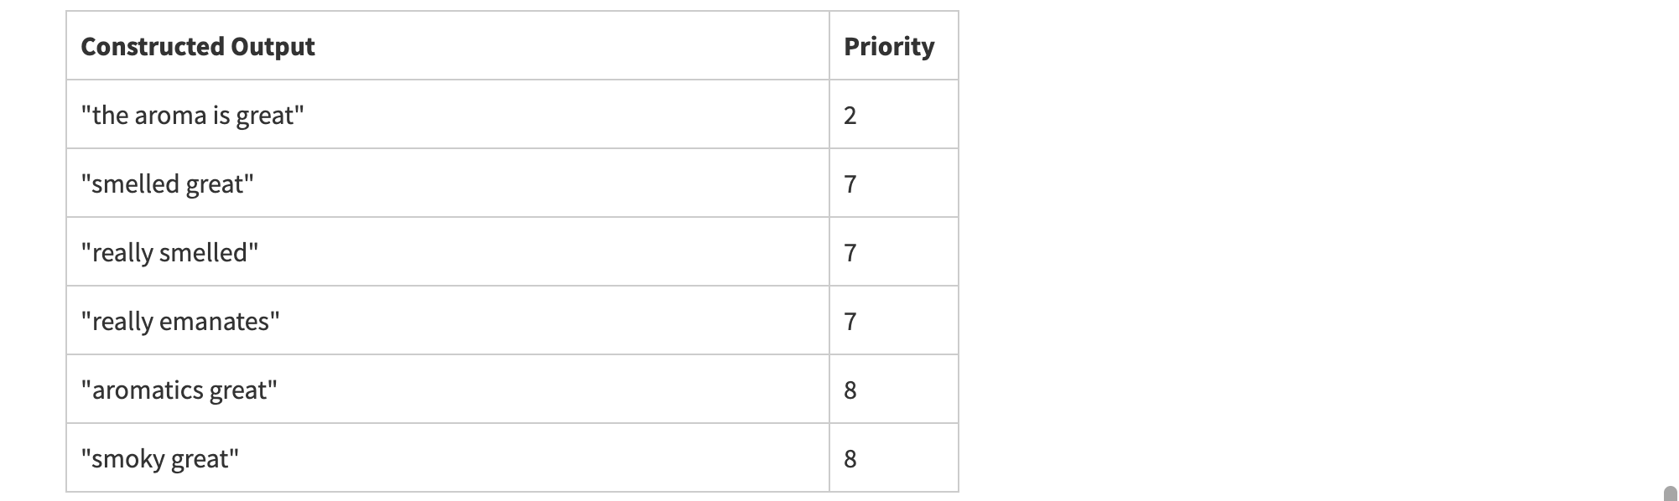Click the vertical scrollbar thumb at bottom right
The image size is (1679, 501).
tap(1670, 493)
